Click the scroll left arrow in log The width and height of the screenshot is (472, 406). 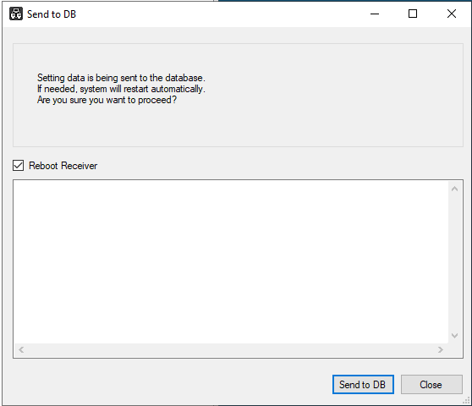coord(21,349)
